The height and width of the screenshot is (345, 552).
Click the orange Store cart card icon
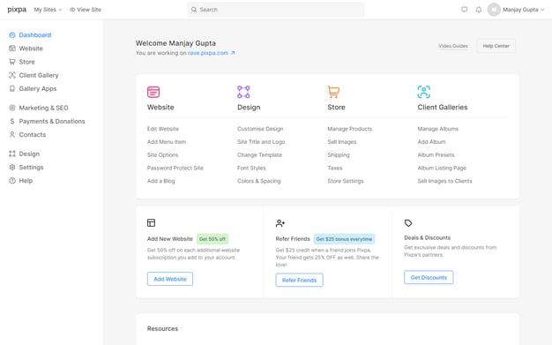coord(333,92)
